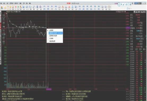Click the plus button above the chart
Screen dimensions: 147x101
[122, 12]
